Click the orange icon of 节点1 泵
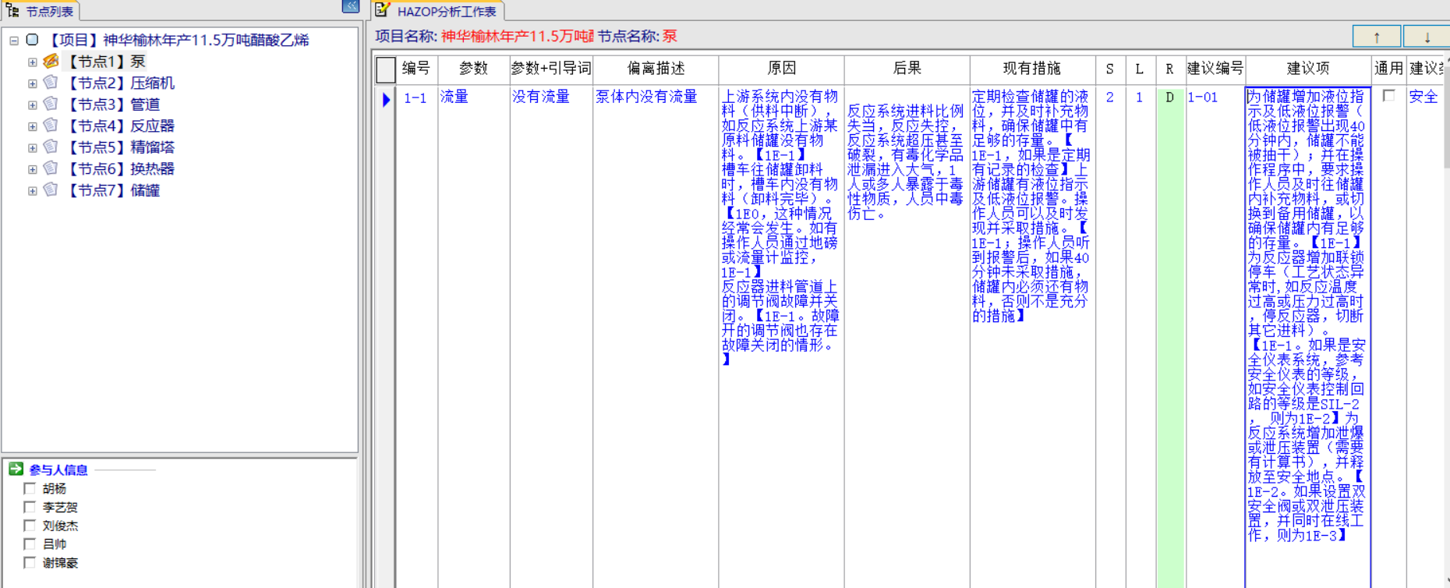The image size is (1450, 588). [x=51, y=61]
